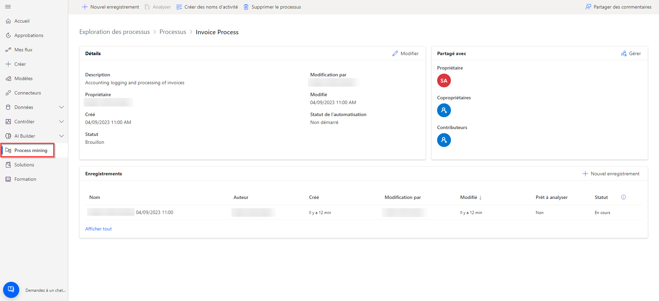Expand the Contrôler sidebar section
The width and height of the screenshot is (659, 301).
click(x=61, y=122)
